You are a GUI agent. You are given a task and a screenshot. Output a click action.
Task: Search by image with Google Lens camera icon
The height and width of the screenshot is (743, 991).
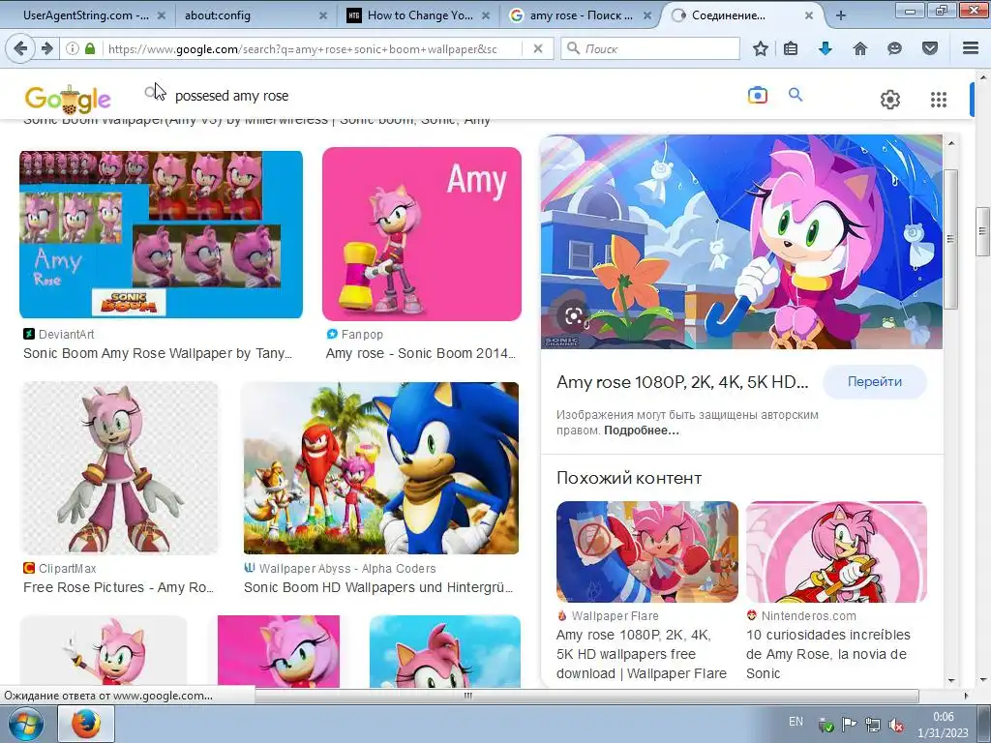[757, 96]
